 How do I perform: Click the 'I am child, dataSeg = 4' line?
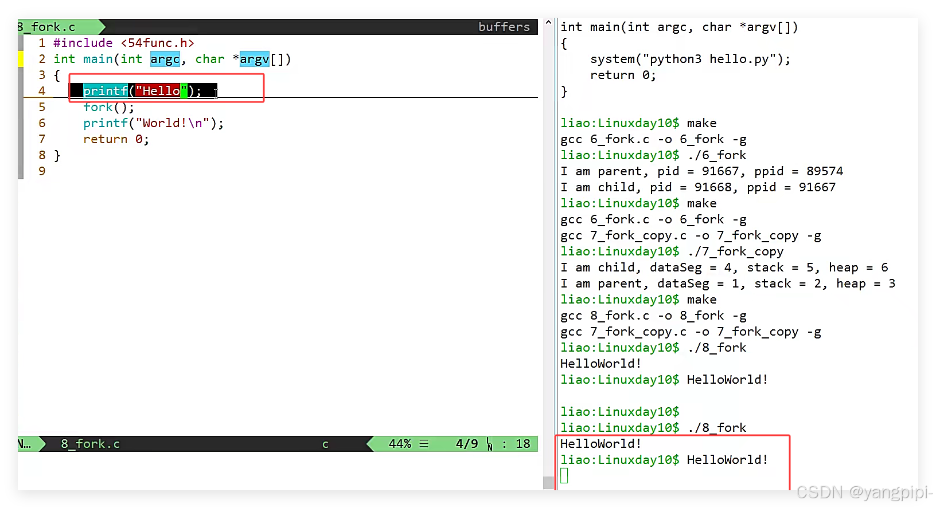click(x=724, y=267)
